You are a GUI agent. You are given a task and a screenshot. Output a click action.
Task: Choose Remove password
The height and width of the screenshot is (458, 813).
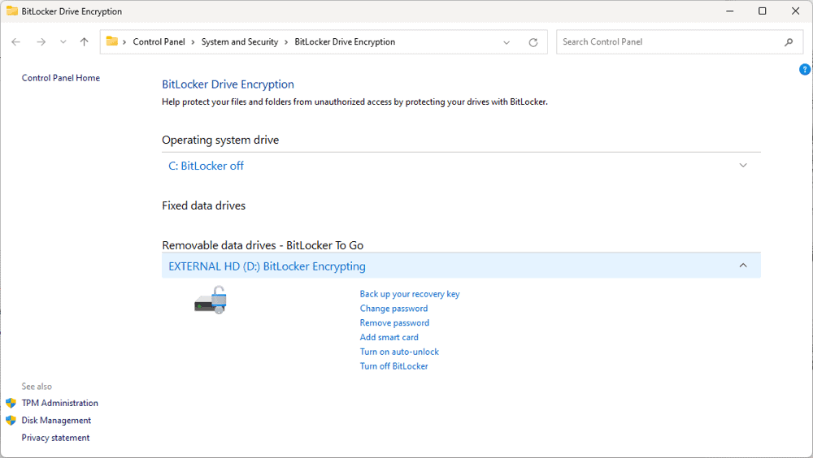(394, 322)
